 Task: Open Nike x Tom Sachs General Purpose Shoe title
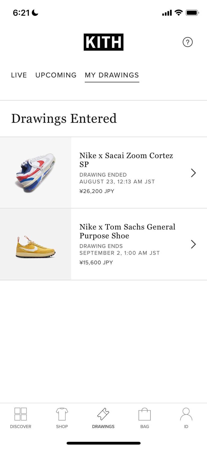pyautogui.click(x=127, y=231)
